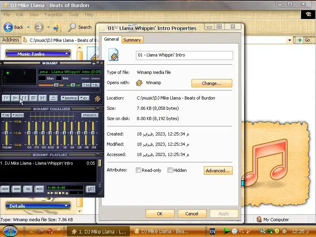Click Winamp's play button
Viewport: 316px width, 237px height.
tap(15, 98)
